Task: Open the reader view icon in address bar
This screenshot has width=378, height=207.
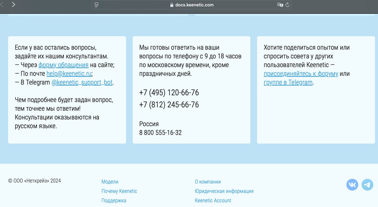Action: pyautogui.click(x=96, y=4)
